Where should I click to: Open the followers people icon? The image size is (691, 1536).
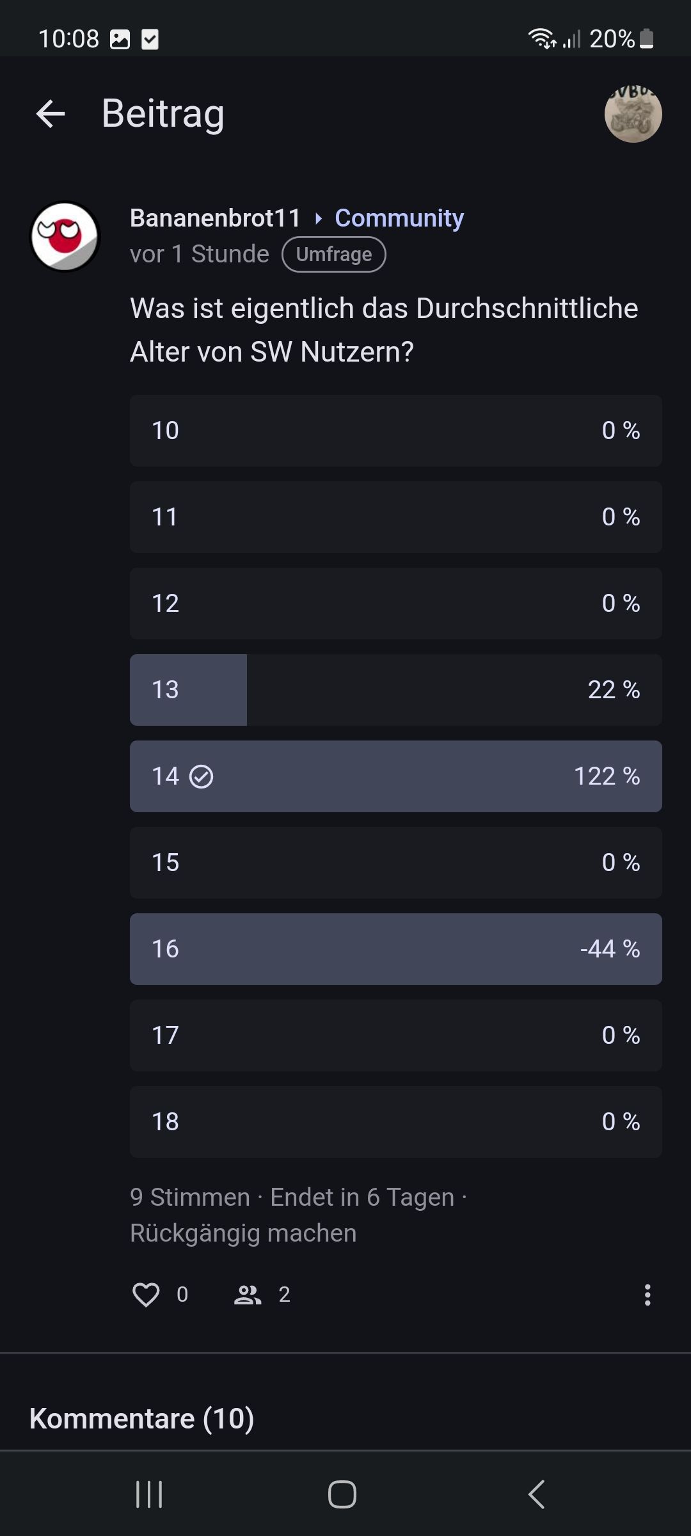click(248, 1295)
